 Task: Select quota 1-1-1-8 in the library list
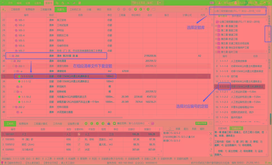240,66
